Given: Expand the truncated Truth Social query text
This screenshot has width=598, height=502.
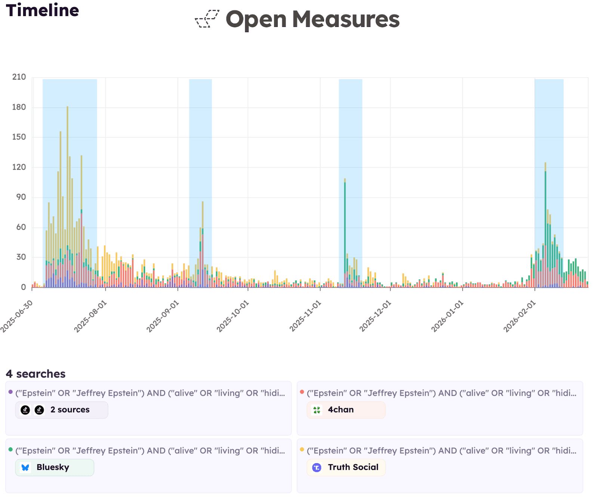Looking at the screenshot, I should [440, 451].
